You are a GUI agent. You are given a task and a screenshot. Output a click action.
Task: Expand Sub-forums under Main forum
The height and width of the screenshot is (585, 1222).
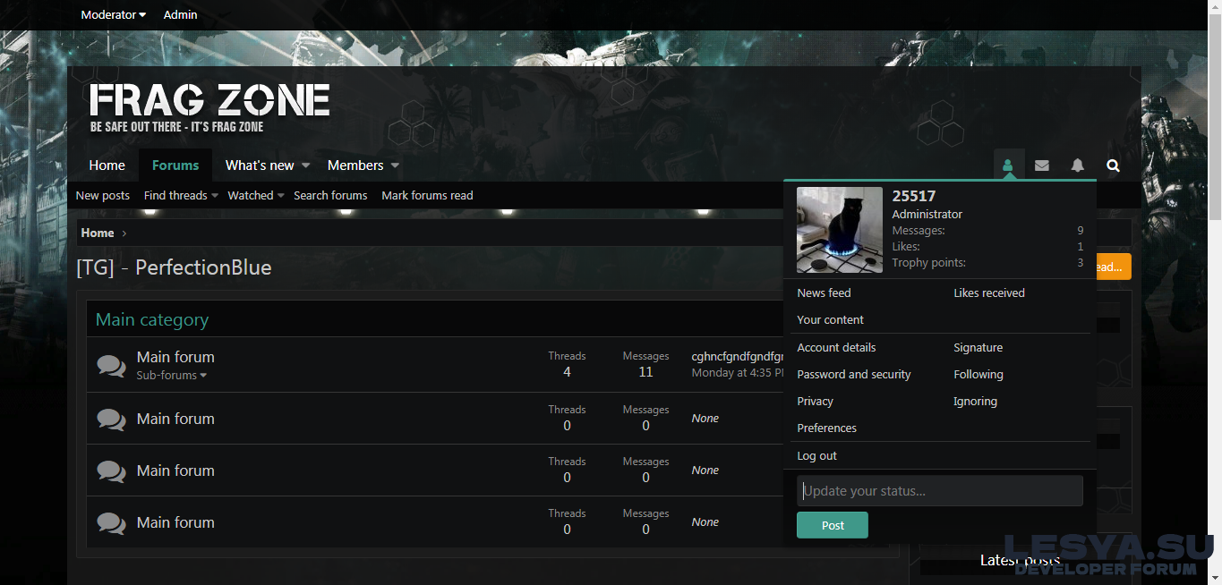coord(171,376)
